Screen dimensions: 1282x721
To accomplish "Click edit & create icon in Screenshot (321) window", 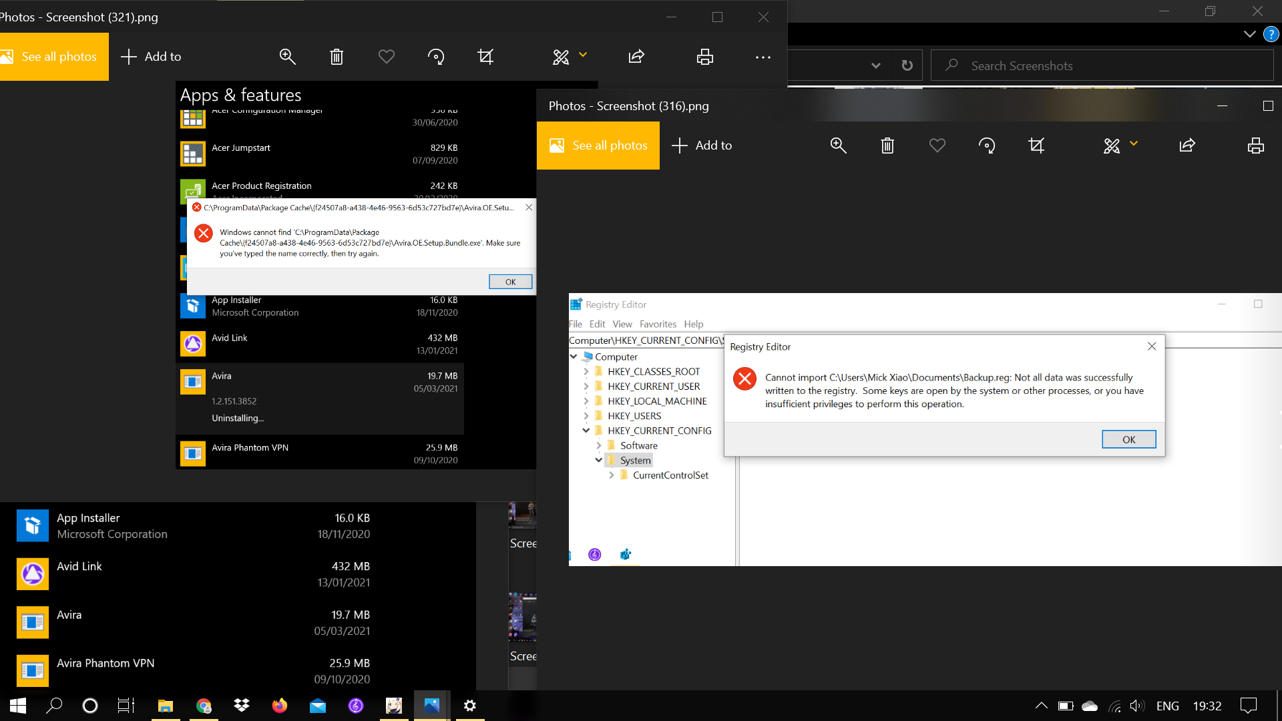I will pyautogui.click(x=561, y=57).
